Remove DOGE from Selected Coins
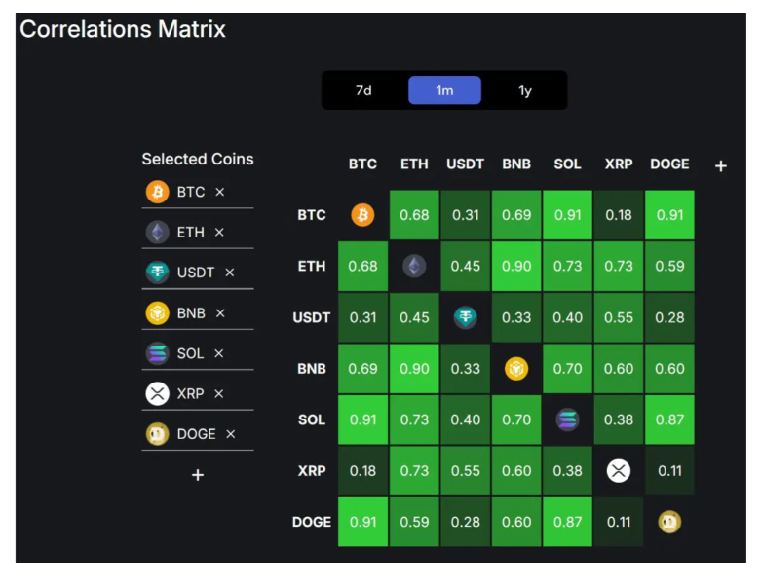Screen dimensions: 761x583 pyautogui.click(x=231, y=434)
